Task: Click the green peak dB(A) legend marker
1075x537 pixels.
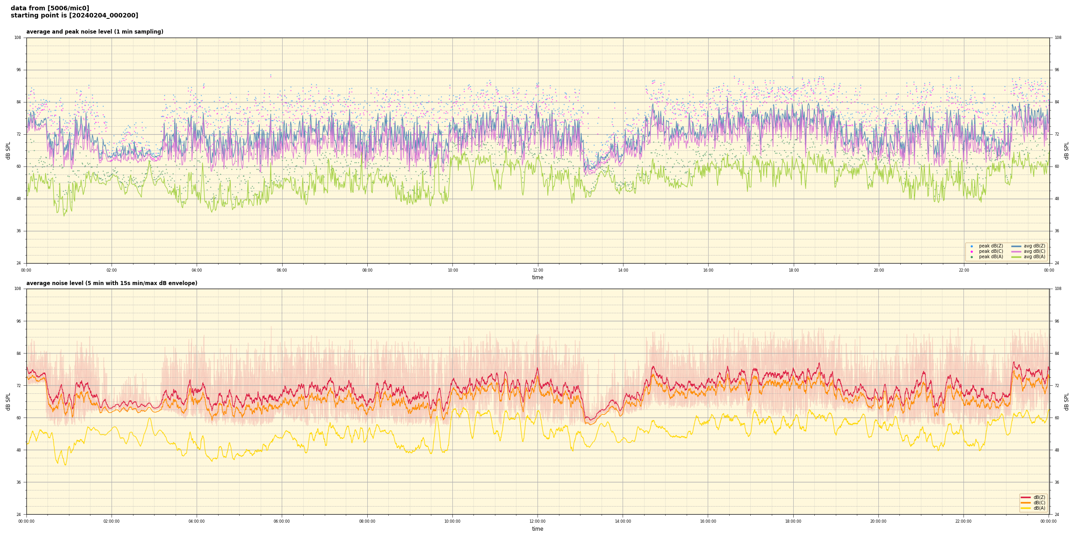Action: (x=972, y=257)
